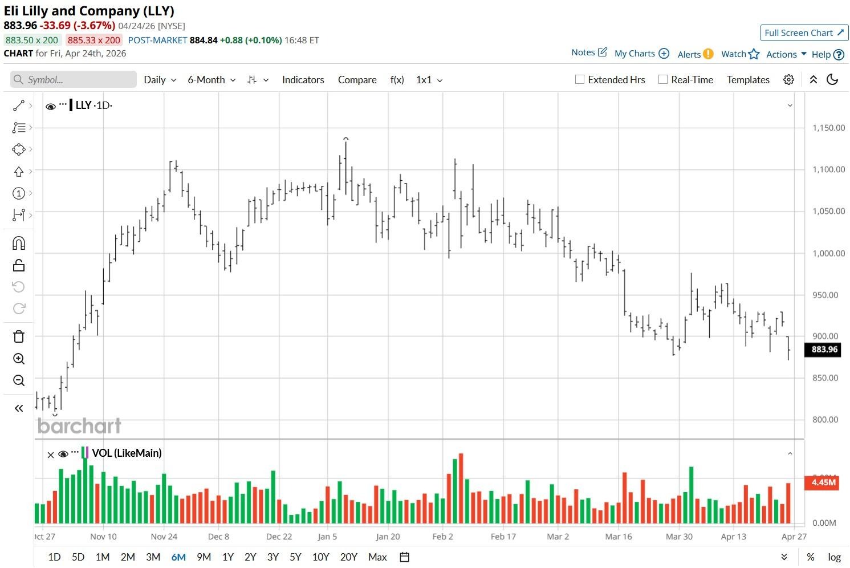The image size is (850, 568).
Task: Open the Help link
Action: [x=828, y=55]
